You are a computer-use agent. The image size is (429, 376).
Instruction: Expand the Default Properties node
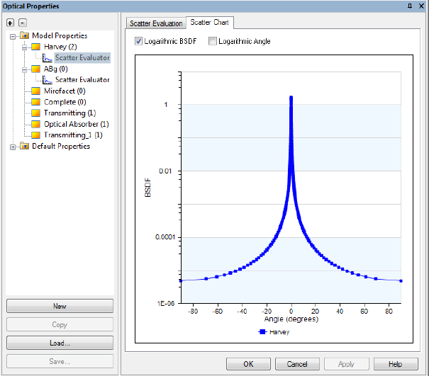[x=13, y=147]
